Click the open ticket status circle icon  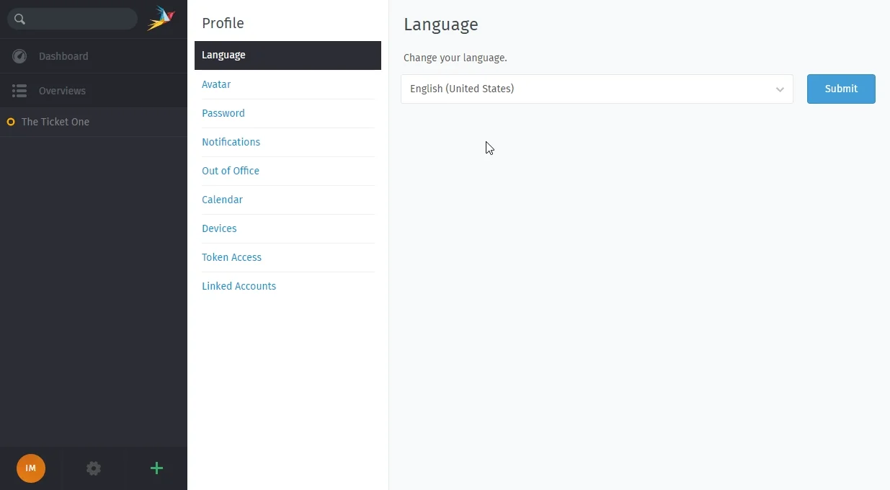click(11, 122)
